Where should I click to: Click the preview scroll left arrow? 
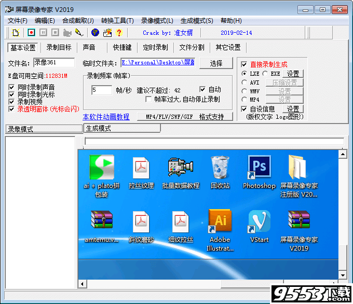pos(82,284)
